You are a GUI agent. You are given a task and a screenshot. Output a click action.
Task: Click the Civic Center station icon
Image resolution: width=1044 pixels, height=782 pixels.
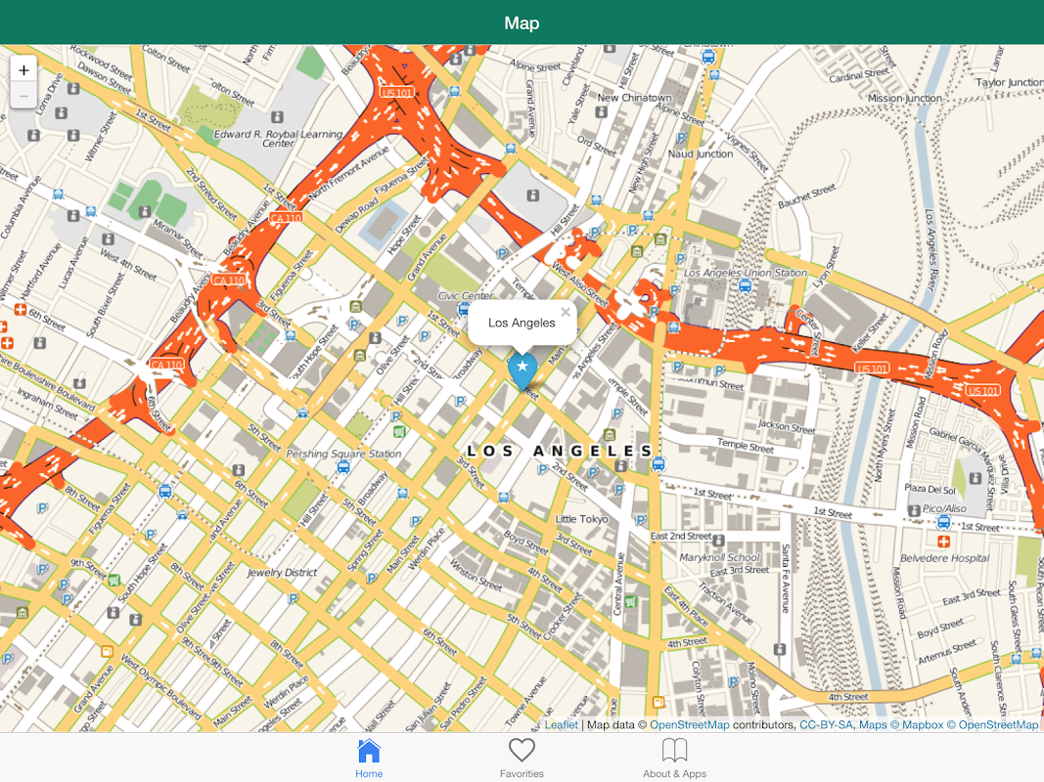pos(464,309)
